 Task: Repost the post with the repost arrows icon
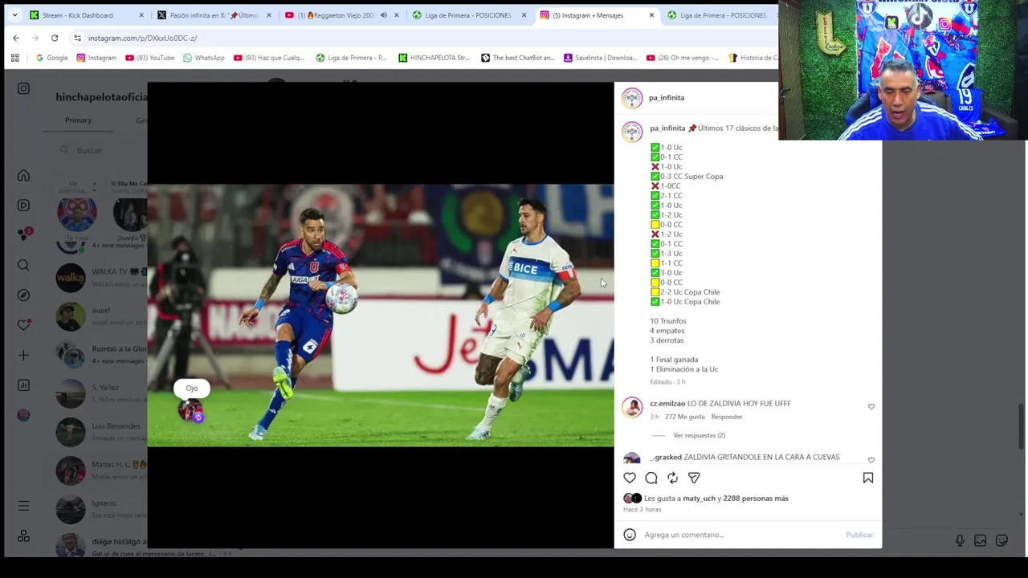(672, 478)
